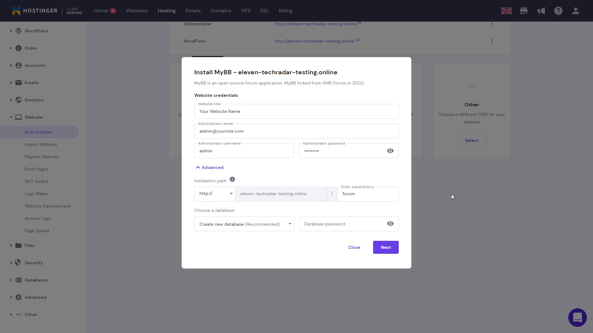
Task: Open the http:// protocol dropdown
Action: [x=215, y=194]
